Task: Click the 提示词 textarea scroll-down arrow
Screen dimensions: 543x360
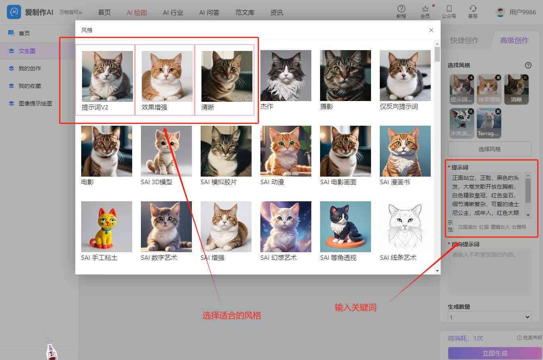Action: click(528, 215)
